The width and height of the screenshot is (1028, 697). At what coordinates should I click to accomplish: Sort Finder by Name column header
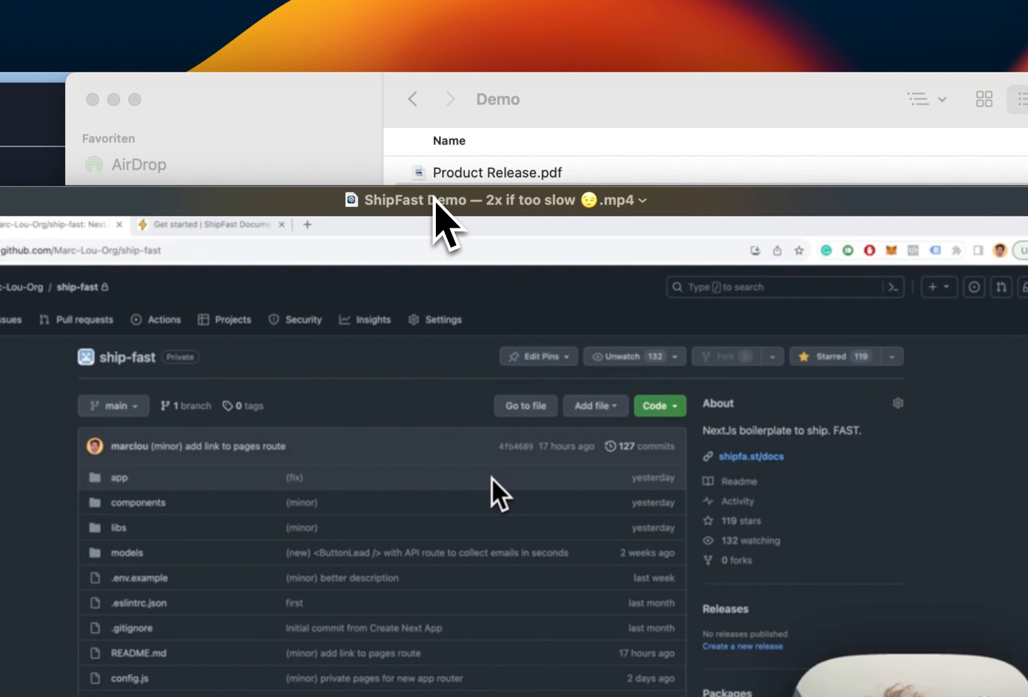(x=449, y=141)
